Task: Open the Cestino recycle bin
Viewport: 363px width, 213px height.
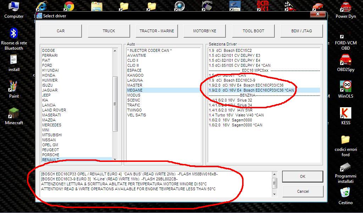Action: (345, 196)
